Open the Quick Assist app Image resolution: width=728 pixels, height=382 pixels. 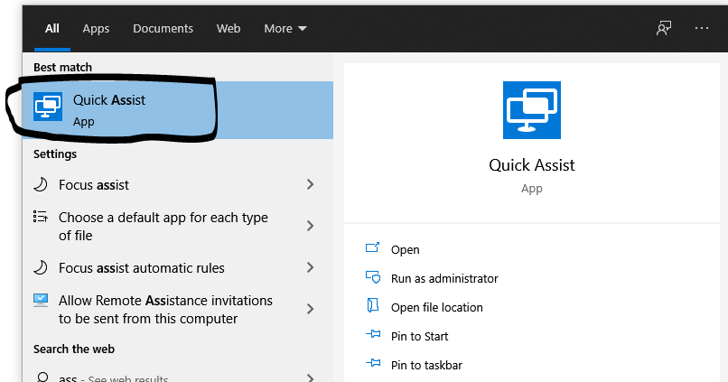[x=405, y=250]
